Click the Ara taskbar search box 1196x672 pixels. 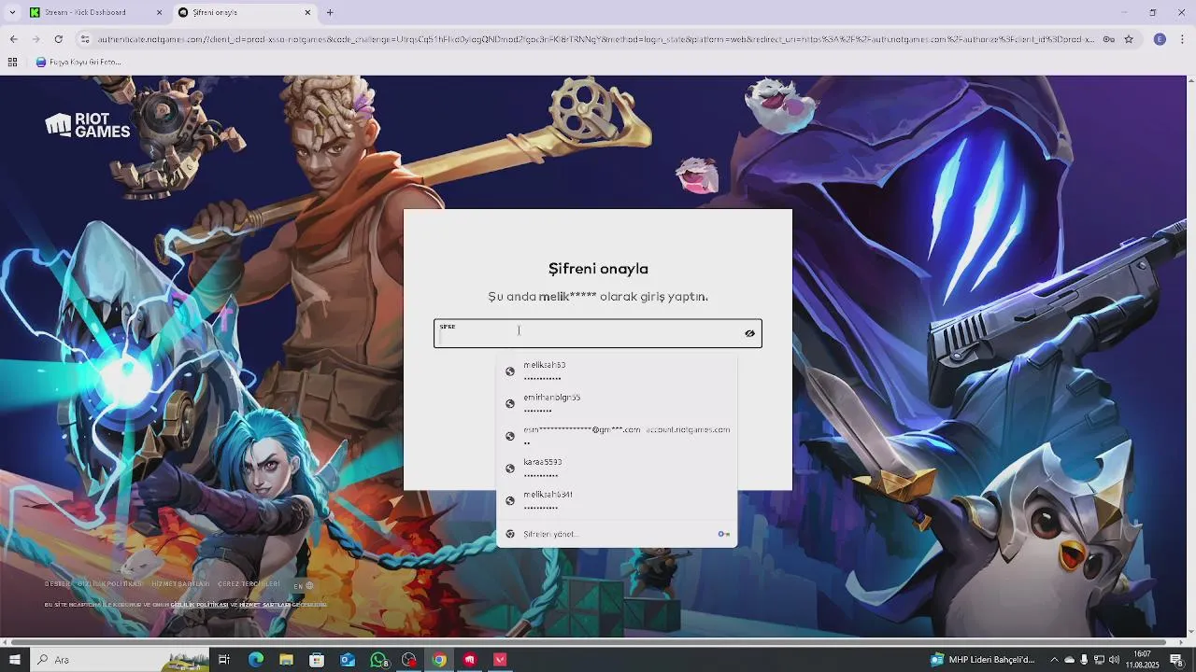pyautogui.click(x=120, y=660)
